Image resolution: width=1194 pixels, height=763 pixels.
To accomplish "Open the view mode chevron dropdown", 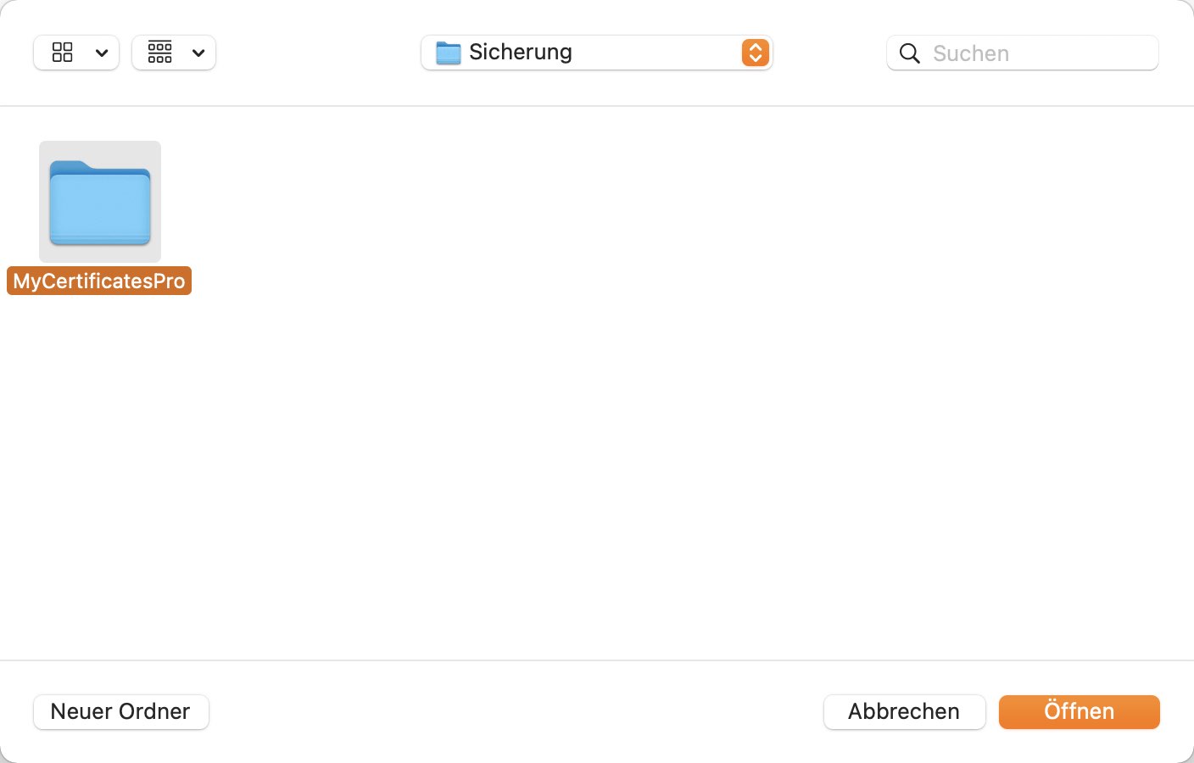I will (x=102, y=53).
